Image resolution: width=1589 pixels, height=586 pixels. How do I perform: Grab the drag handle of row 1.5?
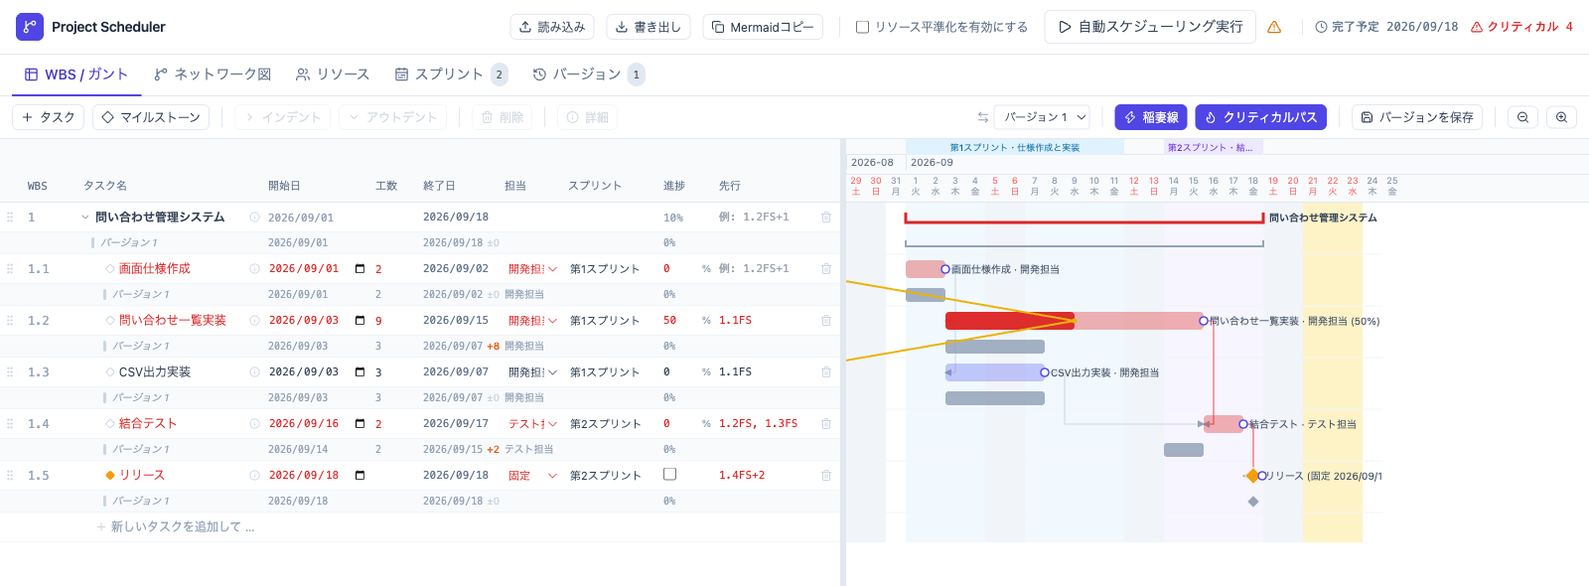[10, 475]
